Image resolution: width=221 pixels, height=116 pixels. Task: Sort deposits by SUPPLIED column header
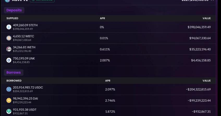tap(12, 18)
